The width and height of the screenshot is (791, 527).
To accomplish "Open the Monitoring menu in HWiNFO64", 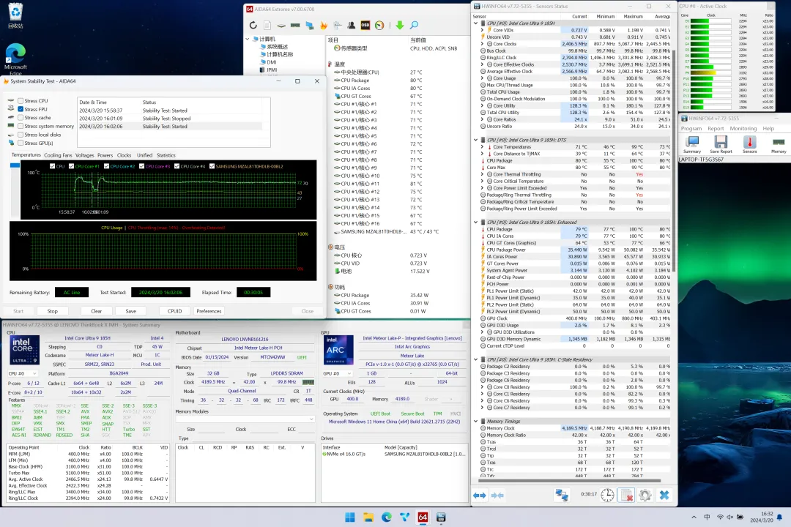I will [x=743, y=128].
